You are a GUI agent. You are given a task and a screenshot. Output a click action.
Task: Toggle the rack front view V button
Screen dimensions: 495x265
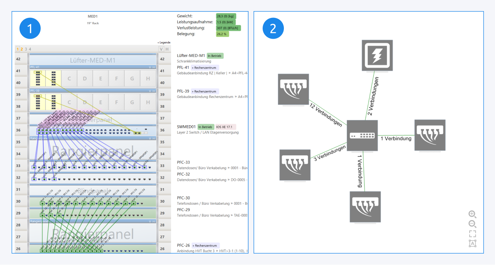pyautogui.click(x=161, y=49)
